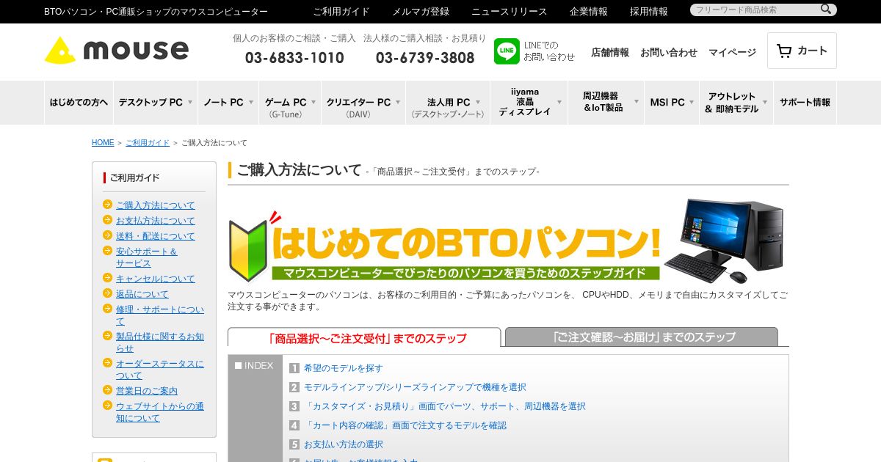This screenshot has width=881, height=462.
Task: Open 採用情報 link
Action: (649, 12)
